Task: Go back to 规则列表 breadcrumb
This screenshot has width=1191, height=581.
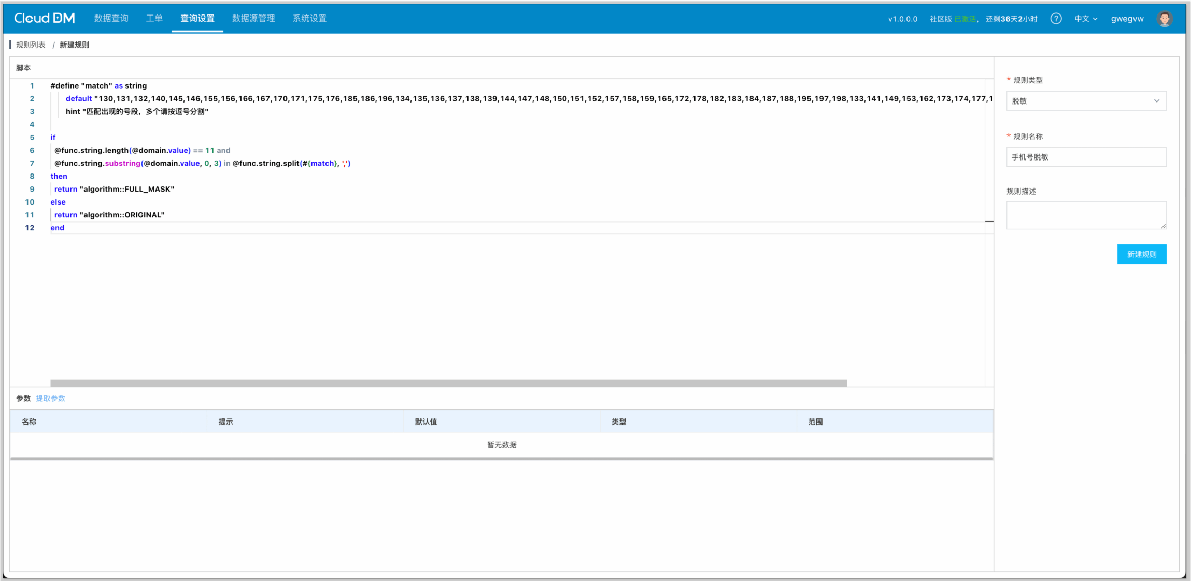Action: point(31,45)
